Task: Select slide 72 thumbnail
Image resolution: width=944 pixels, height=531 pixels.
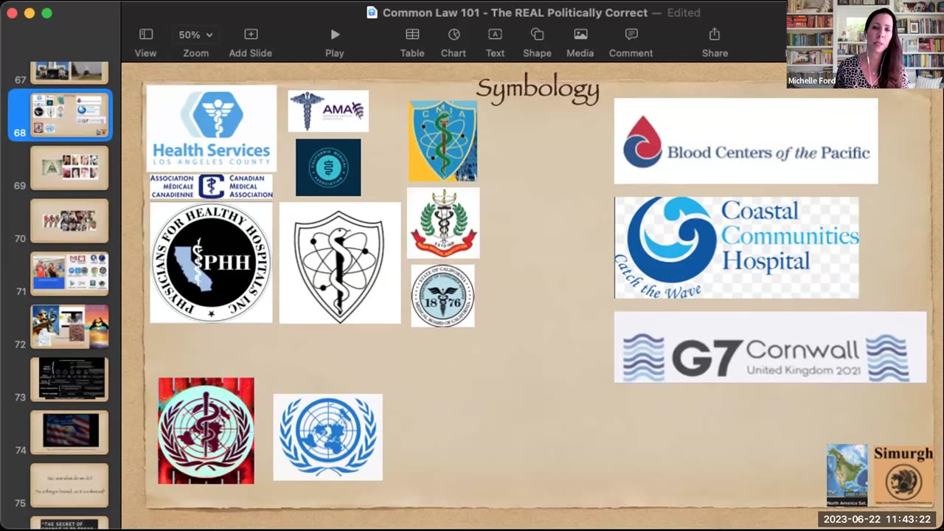Action: coord(69,327)
